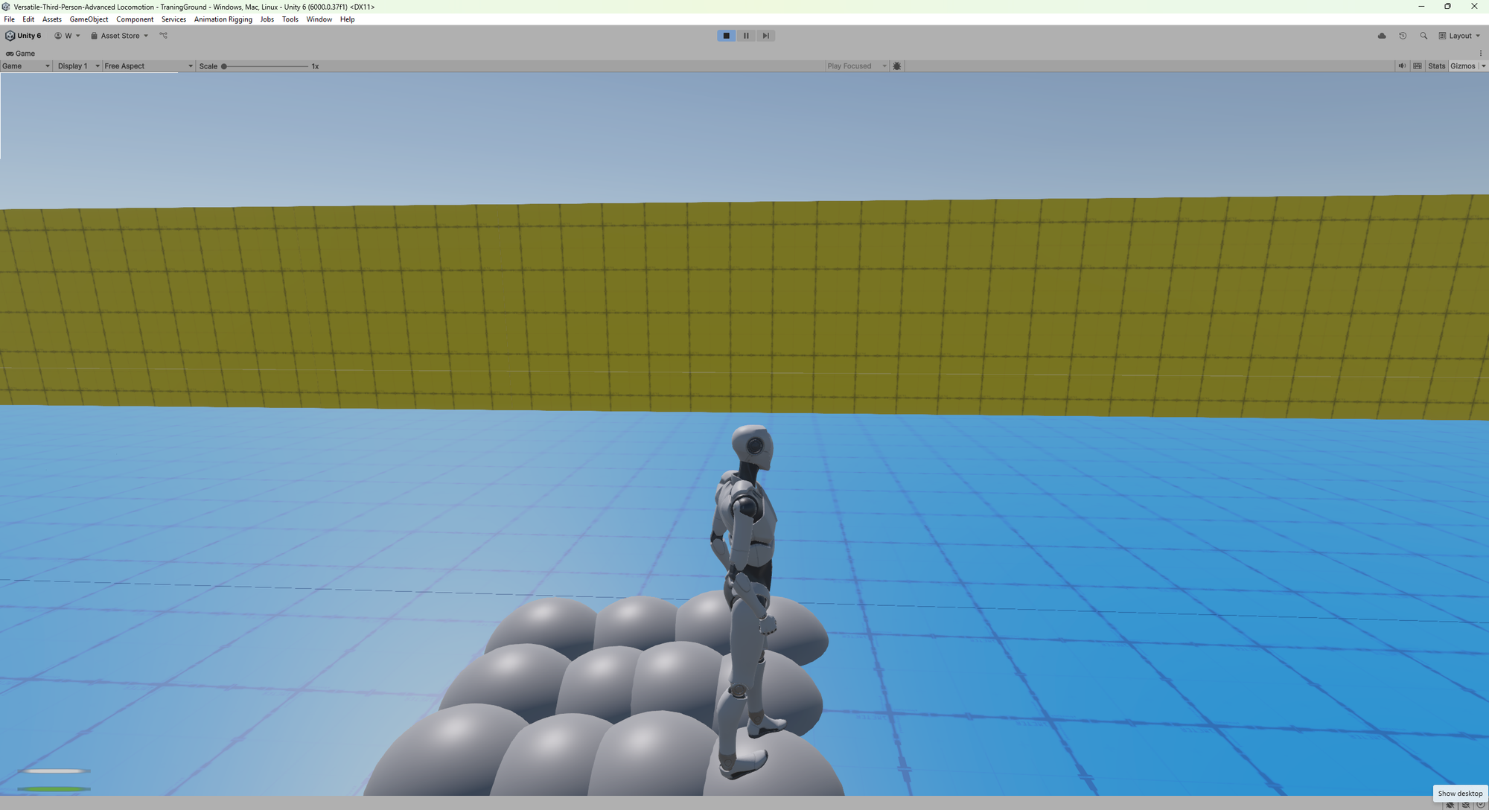Open the Services menu

coord(173,19)
